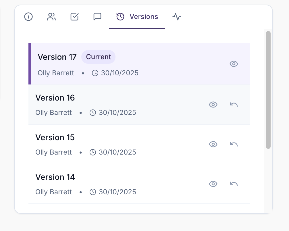
Task: Click Olly Barrett under Version 17
Action: click(x=56, y=73)
